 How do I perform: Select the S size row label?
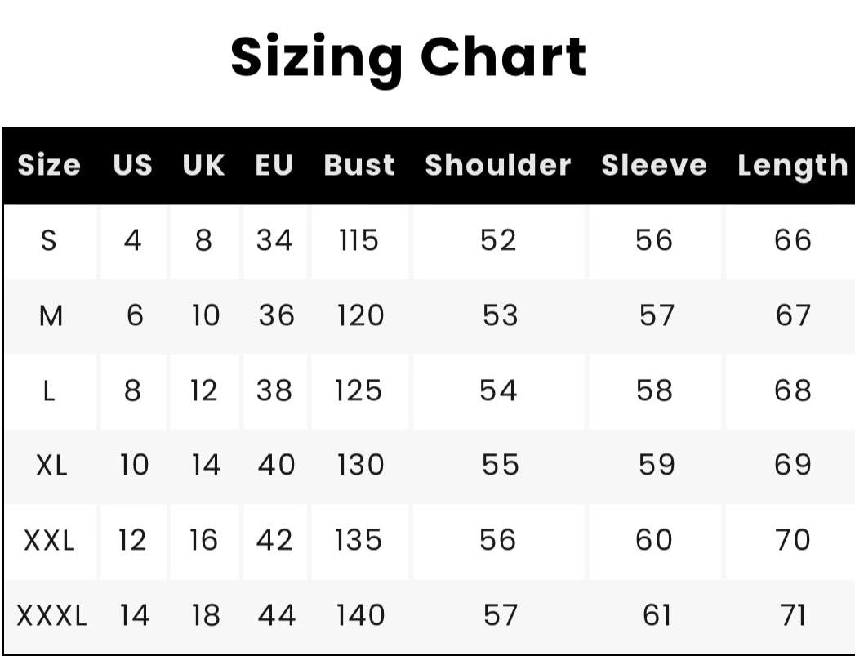(x=48, y=240)
